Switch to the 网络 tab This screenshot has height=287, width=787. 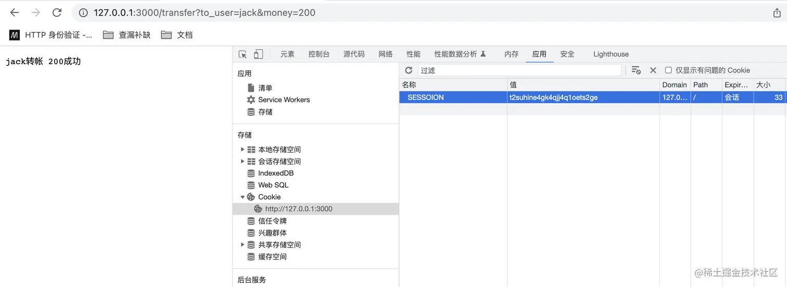[x=386, y=54]
